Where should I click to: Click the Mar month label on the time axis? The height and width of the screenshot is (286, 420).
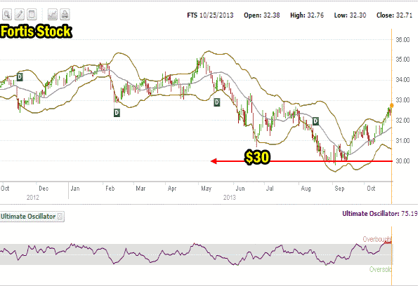(140, 189)
